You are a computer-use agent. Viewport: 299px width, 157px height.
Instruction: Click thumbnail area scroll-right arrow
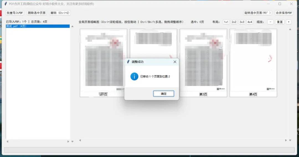click(286, 140)
